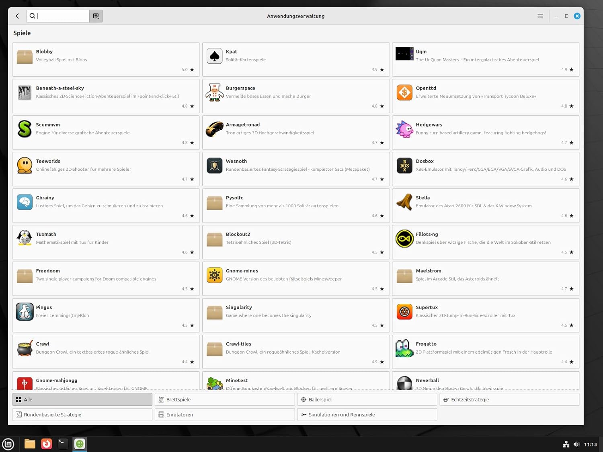Toggle the search-in-description button

coord(96,16)
